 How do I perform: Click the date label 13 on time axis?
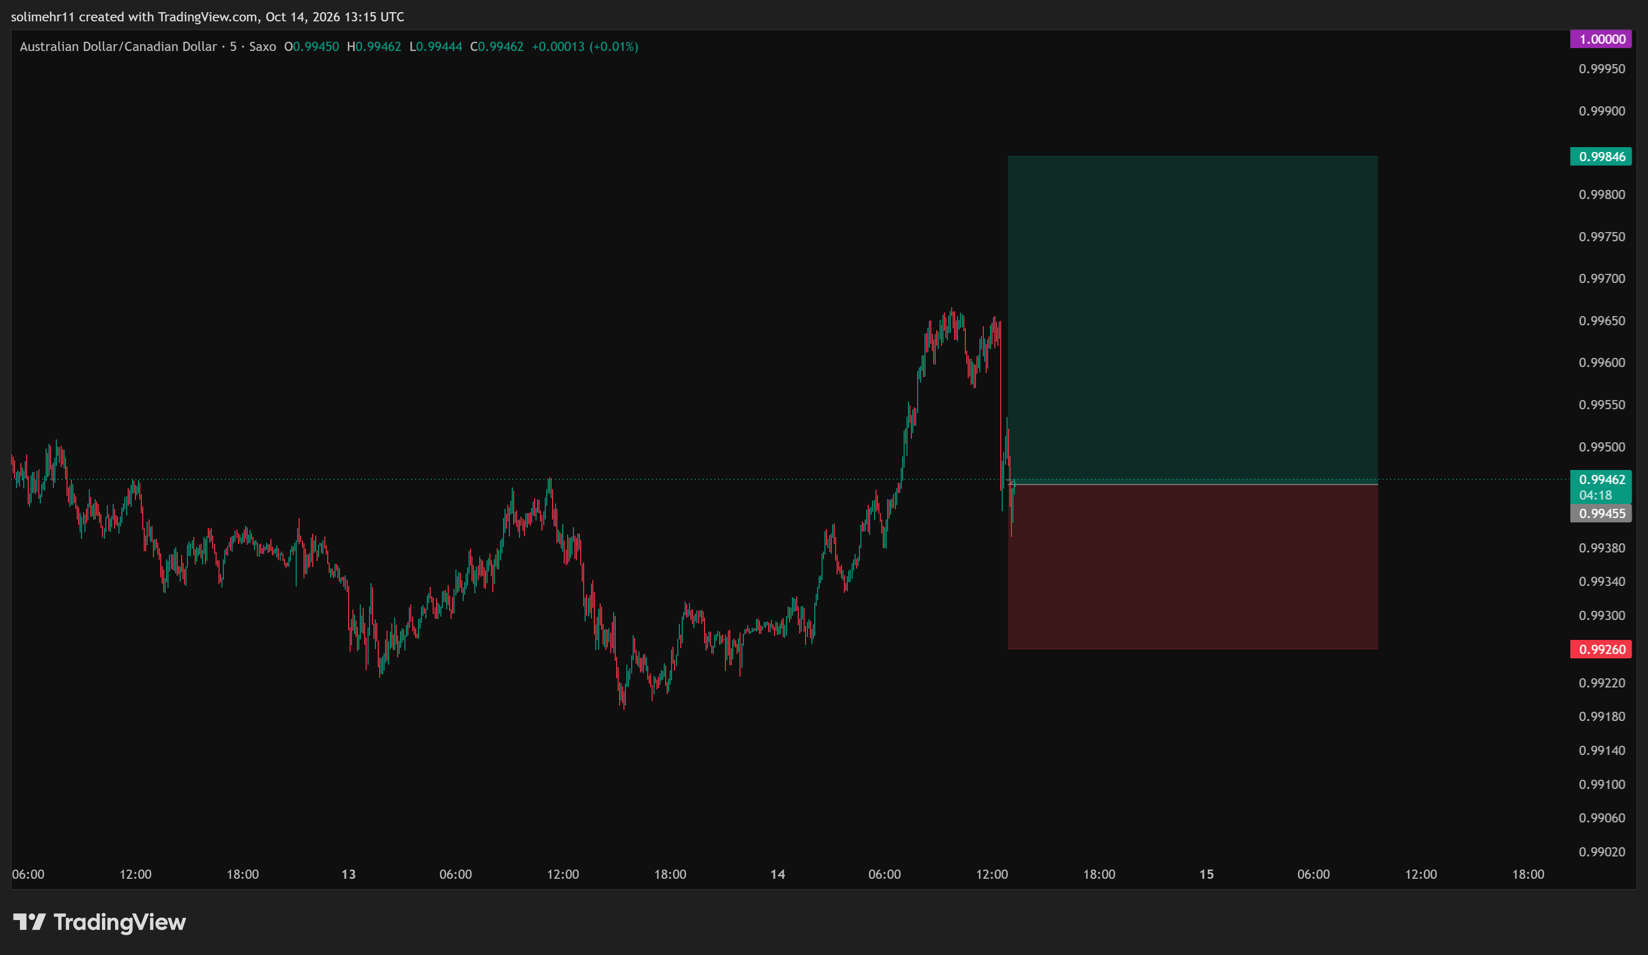349,874
